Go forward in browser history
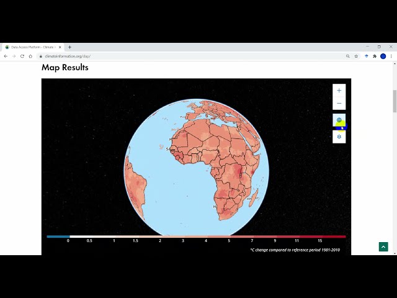 tap(14, 56)
